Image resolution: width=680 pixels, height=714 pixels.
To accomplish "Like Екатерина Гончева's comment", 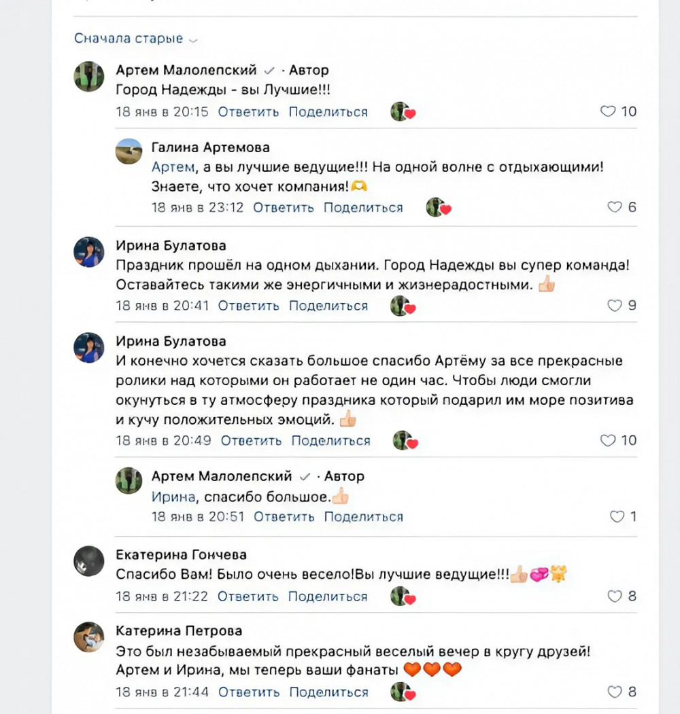I will (615, 596).
